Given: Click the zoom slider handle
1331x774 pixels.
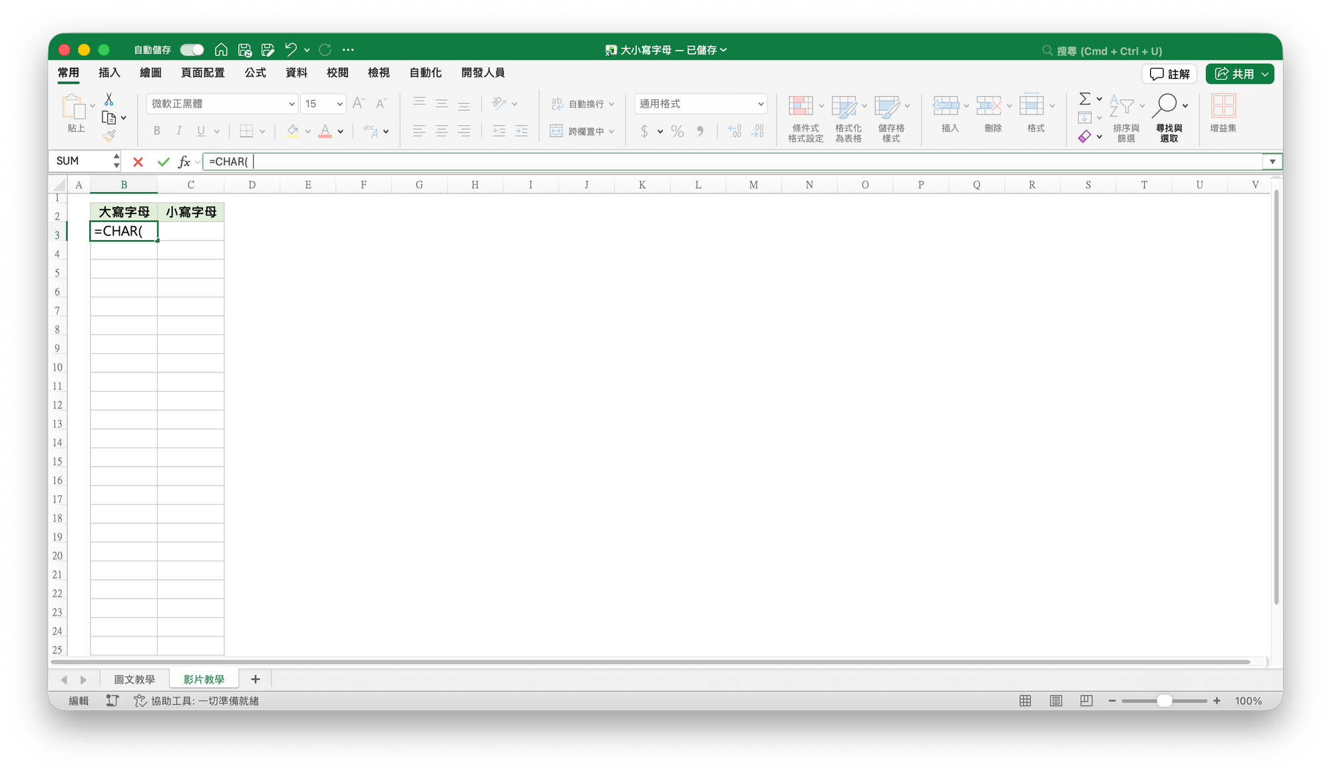Looking at the screenshot, I should click(1164, 701).
